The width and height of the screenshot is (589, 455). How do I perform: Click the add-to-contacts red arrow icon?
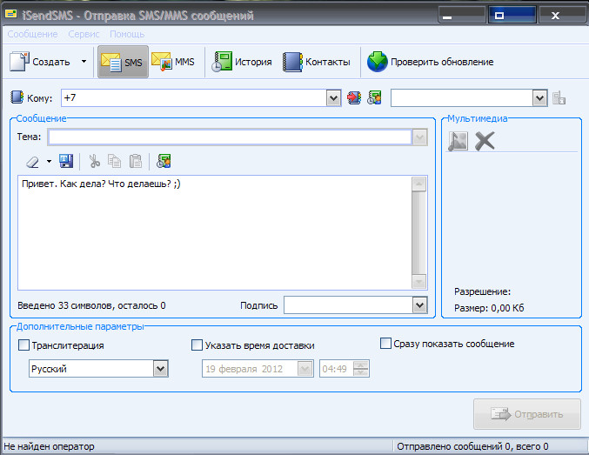(354, 97)
